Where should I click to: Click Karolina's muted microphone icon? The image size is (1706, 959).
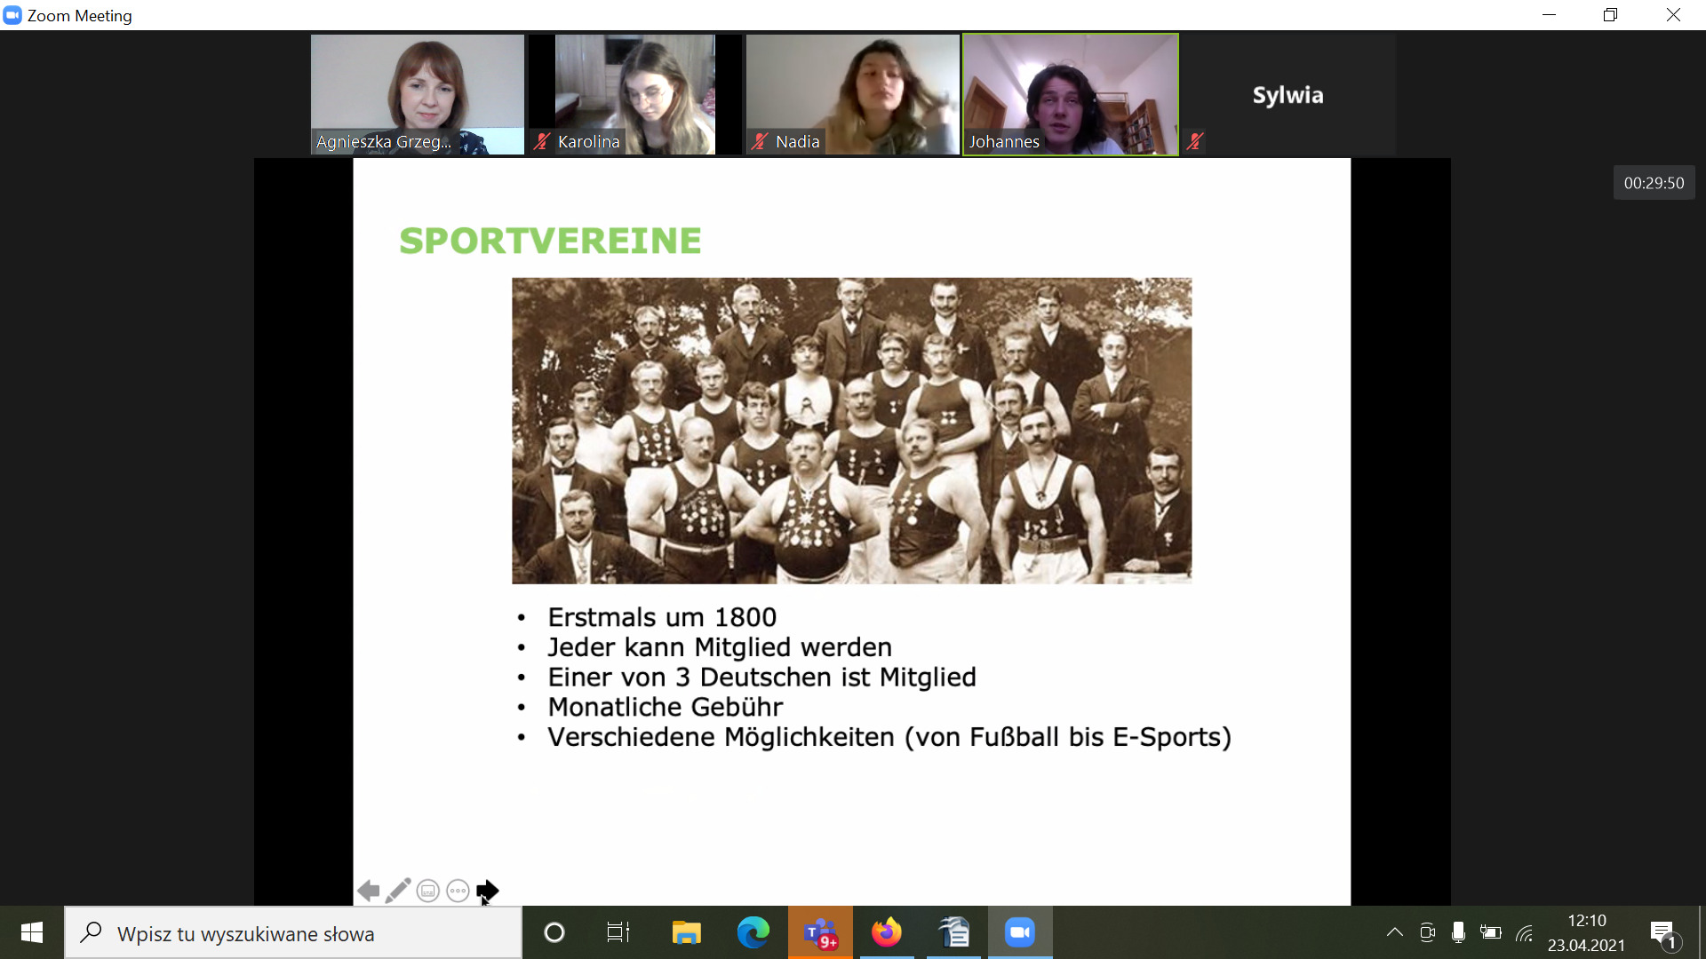tap(542, 141)
